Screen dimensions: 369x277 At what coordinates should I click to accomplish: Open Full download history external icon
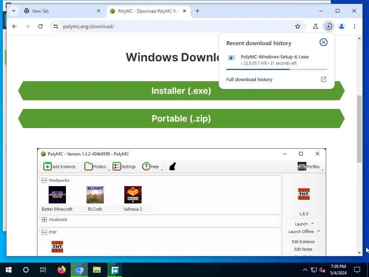point(324,79)
